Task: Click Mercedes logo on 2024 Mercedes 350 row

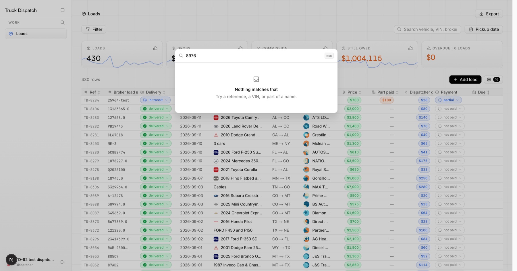Action: point(216,161)
